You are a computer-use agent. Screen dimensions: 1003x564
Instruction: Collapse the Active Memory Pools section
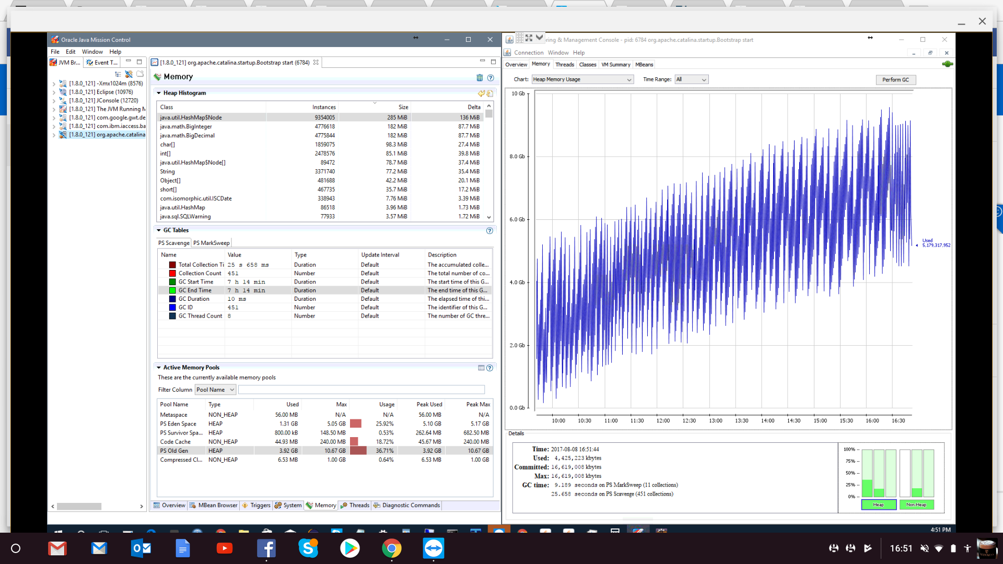(159, 368)
